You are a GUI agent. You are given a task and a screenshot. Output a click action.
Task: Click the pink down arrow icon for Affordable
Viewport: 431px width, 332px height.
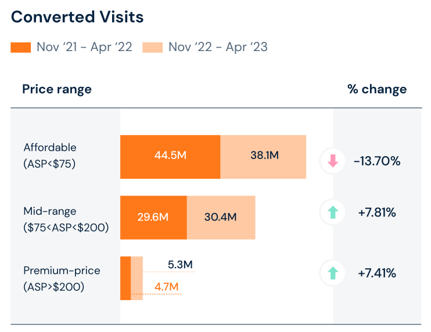[x=333, y=161]
